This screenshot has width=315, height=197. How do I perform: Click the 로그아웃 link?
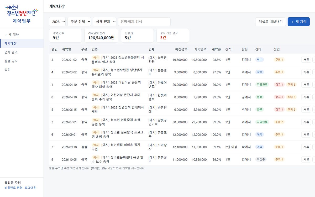click(x=30, y=188)
